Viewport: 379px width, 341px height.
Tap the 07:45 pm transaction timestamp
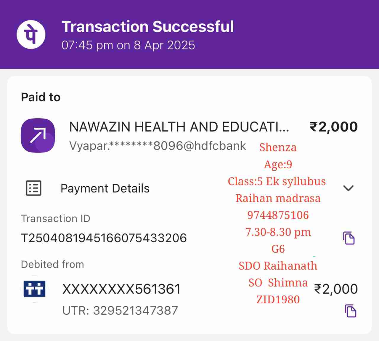click(128, 45)
